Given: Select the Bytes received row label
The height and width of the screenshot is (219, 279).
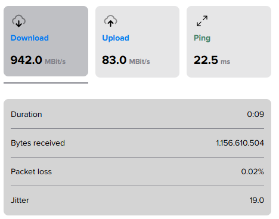Looking at the screenshot, I should [38, 143].
